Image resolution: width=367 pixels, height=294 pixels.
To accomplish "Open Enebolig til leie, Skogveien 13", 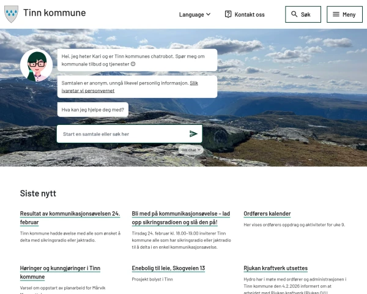I will point(168,268).
